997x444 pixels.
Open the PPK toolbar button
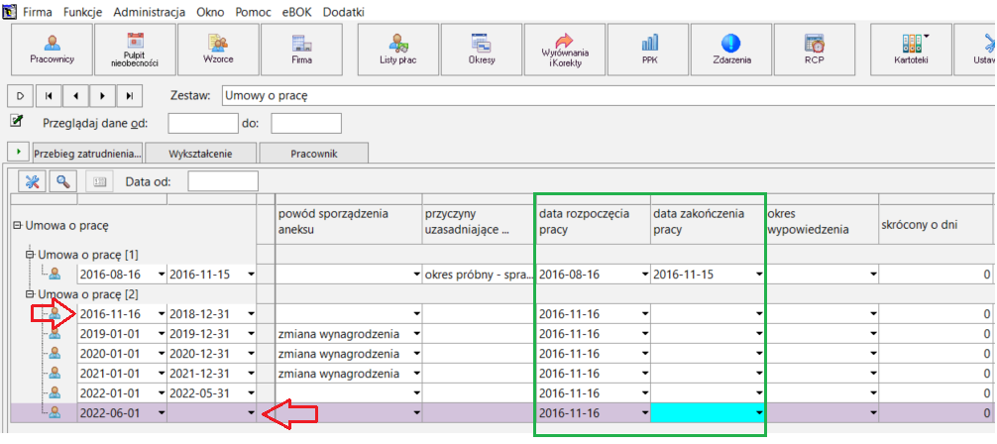[x=648, y=50]
